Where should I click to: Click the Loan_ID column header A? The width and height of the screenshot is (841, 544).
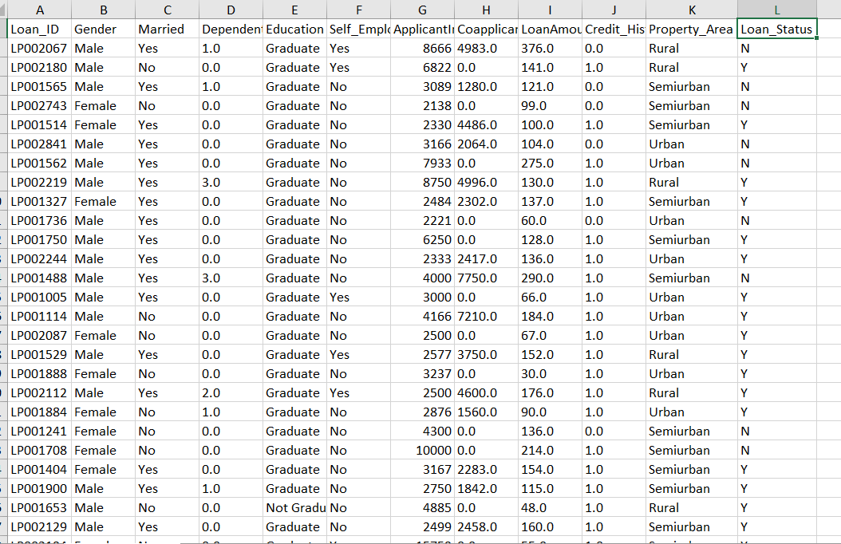pos(39,10)
